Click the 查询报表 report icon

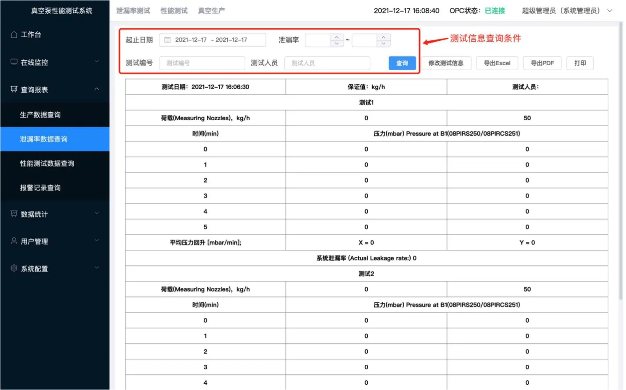pyautogui.click(x=14, y=89)
